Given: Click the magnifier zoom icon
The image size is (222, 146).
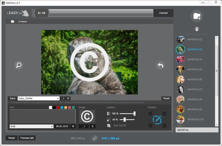Looking at the screenshot, I should 19,65.
